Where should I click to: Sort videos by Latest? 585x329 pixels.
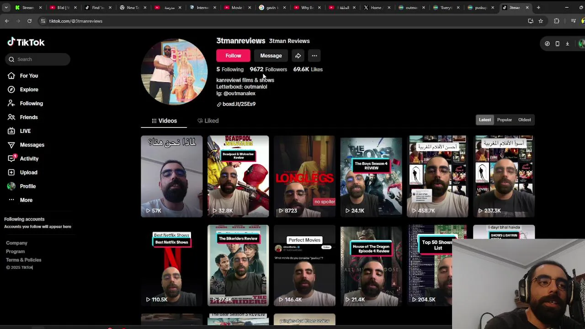click(485, 120)
